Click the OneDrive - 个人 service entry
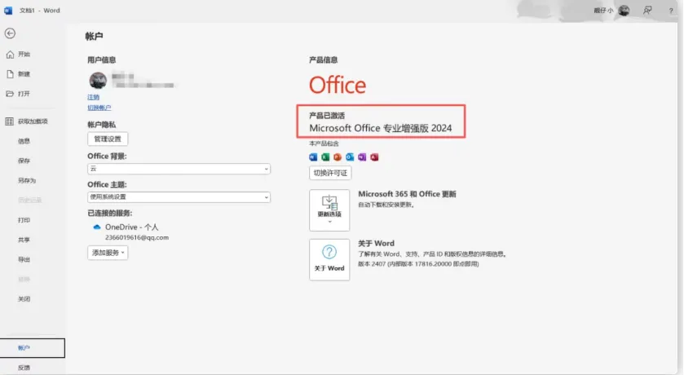This screenshot has height=375, width=684. click(x=132, y=227)
